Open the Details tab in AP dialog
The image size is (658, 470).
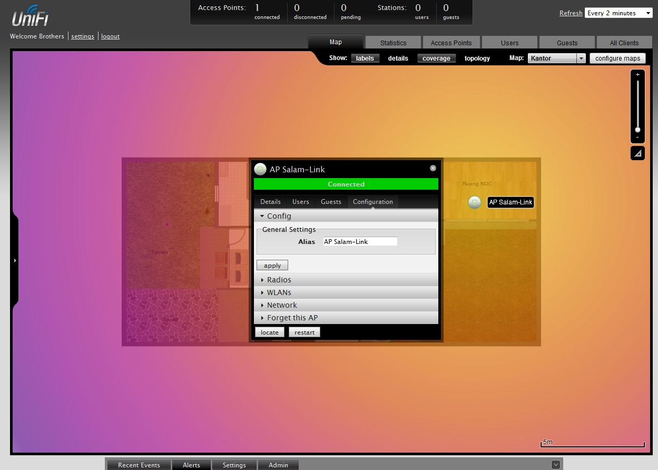(270, 202)
